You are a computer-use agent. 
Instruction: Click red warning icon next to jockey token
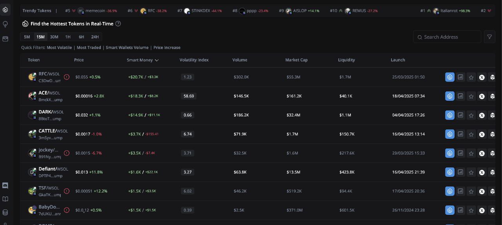pyautogui.click(x=67, y=153)
